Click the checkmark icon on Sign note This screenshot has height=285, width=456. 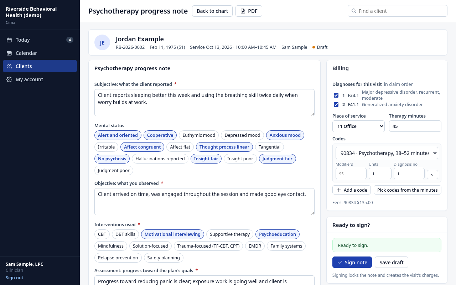[x=340, y=263]
